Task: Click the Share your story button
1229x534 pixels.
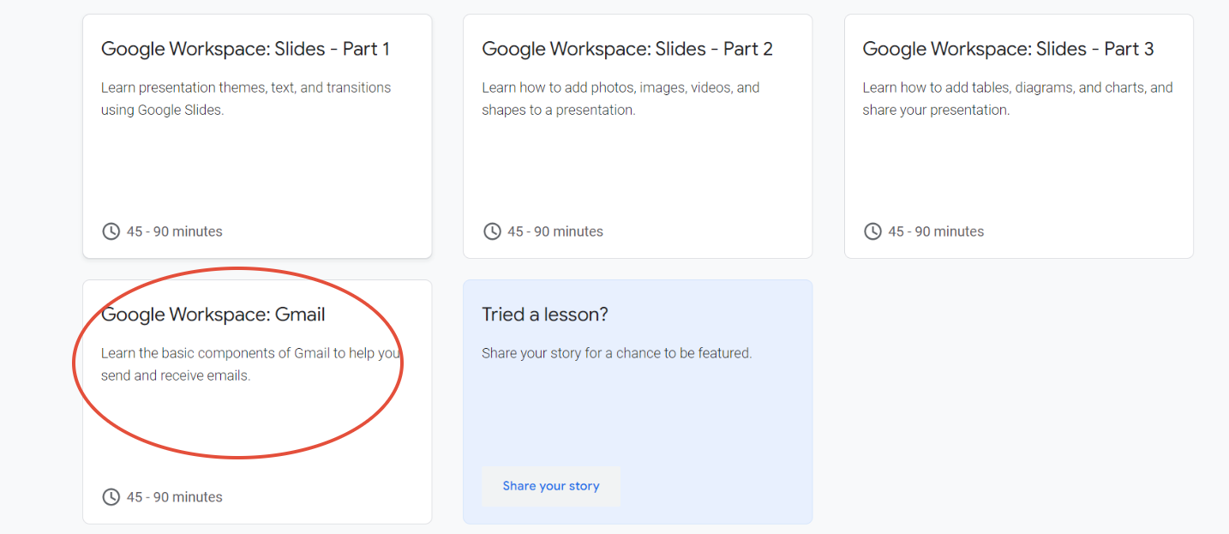Action: pos(551,486)
